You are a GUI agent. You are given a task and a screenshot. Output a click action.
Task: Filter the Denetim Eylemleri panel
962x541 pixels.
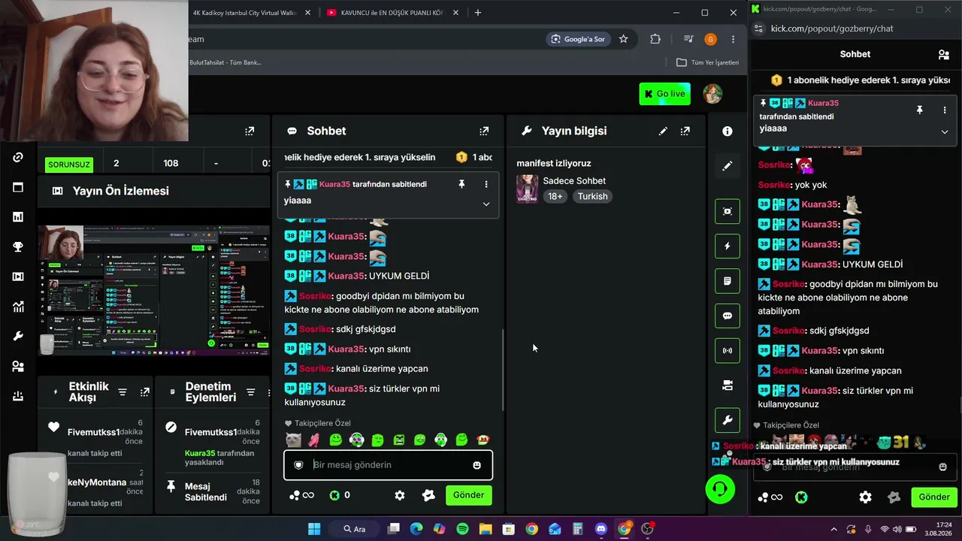click(250, 392)
